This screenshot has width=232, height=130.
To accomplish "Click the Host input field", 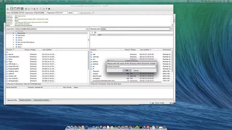I will 17,13.
